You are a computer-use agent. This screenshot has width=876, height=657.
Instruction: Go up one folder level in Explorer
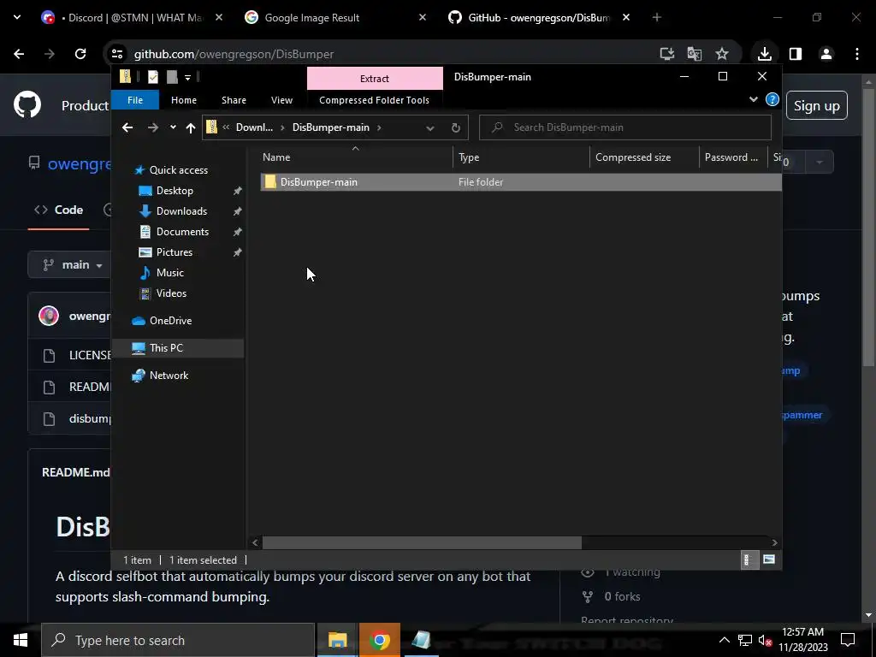[x=191, y=128]
